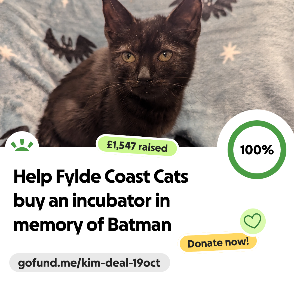Select the 'buy an incubator in' line
The image size is (294, 294).
92,201
